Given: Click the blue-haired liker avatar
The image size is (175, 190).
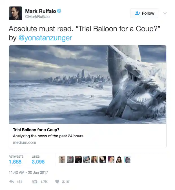Looking at the screenshot, I should 87,160.
